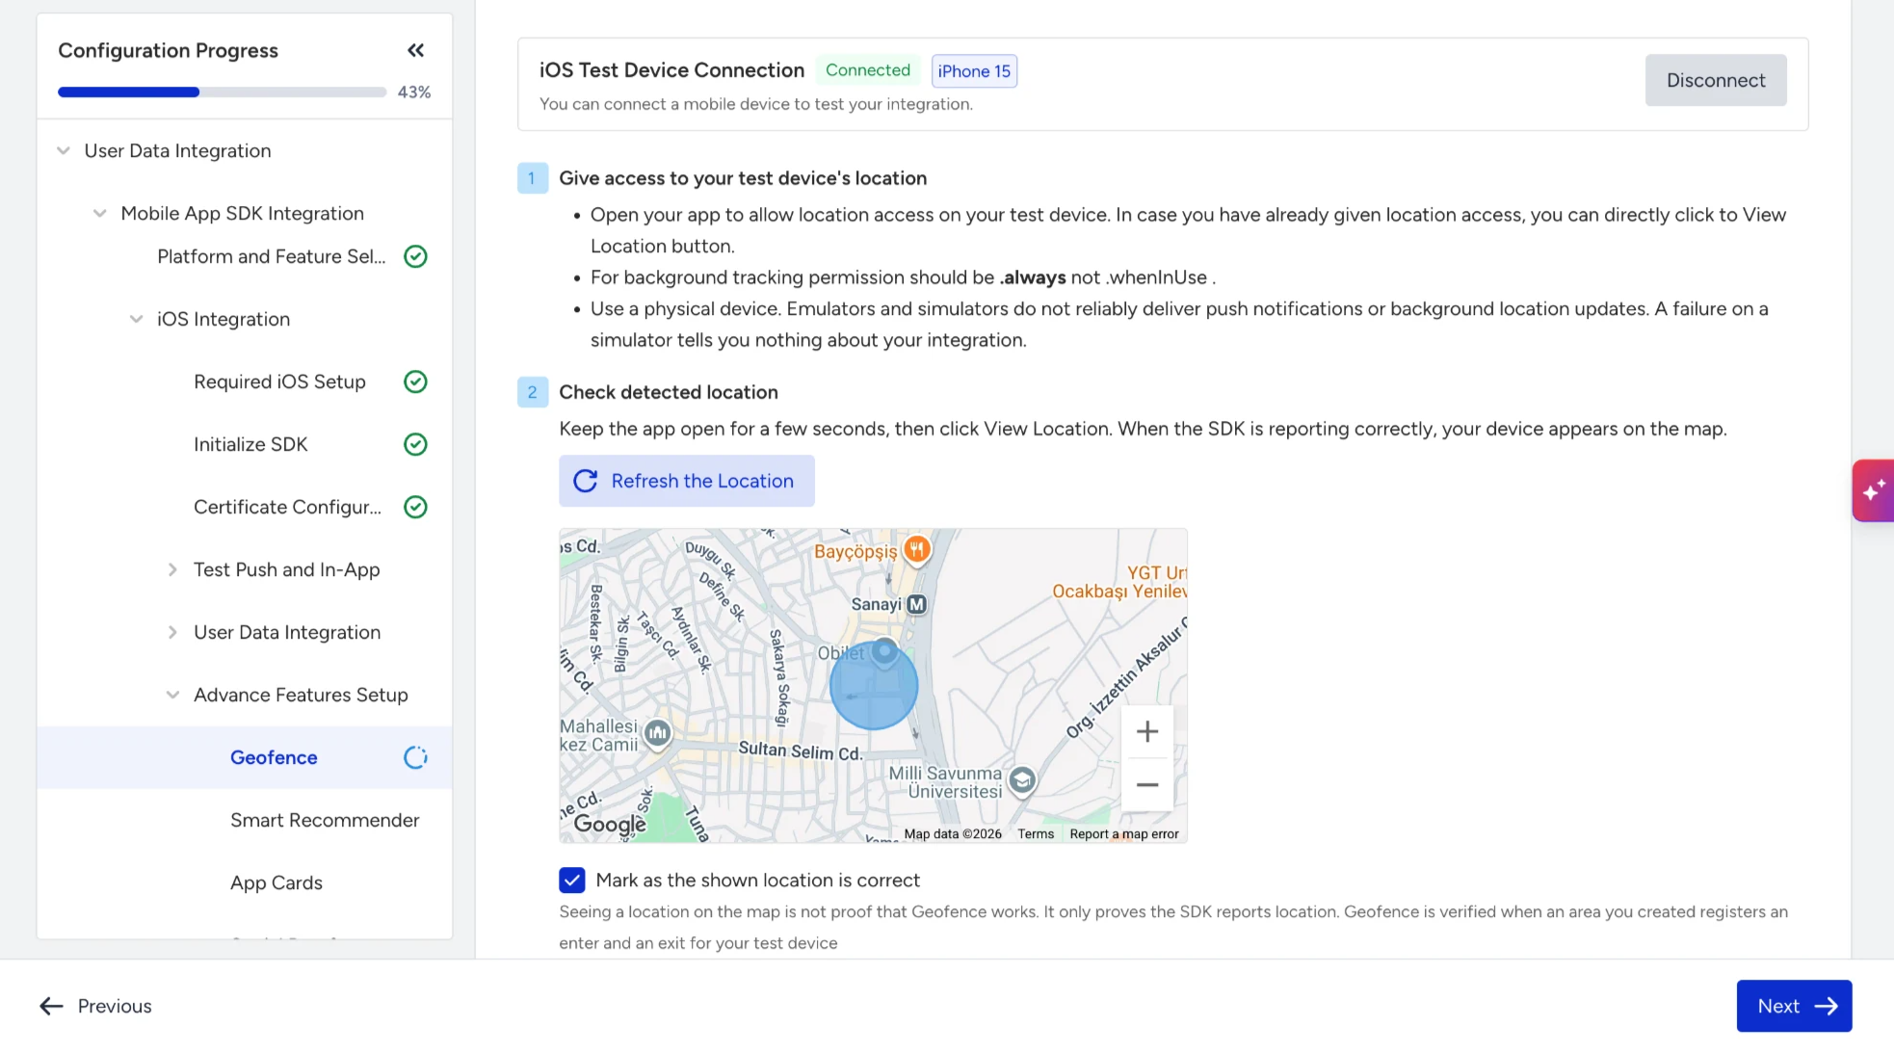The width and height of the screenshot is (1894, 1052).
Task: Uncheck Mark as the shown location is correct
Action: tap(572, 880)
